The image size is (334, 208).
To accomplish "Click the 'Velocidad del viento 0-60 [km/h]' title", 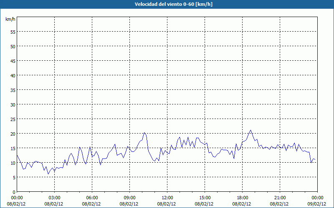I will pyautogui.click(x=173, y=4).
